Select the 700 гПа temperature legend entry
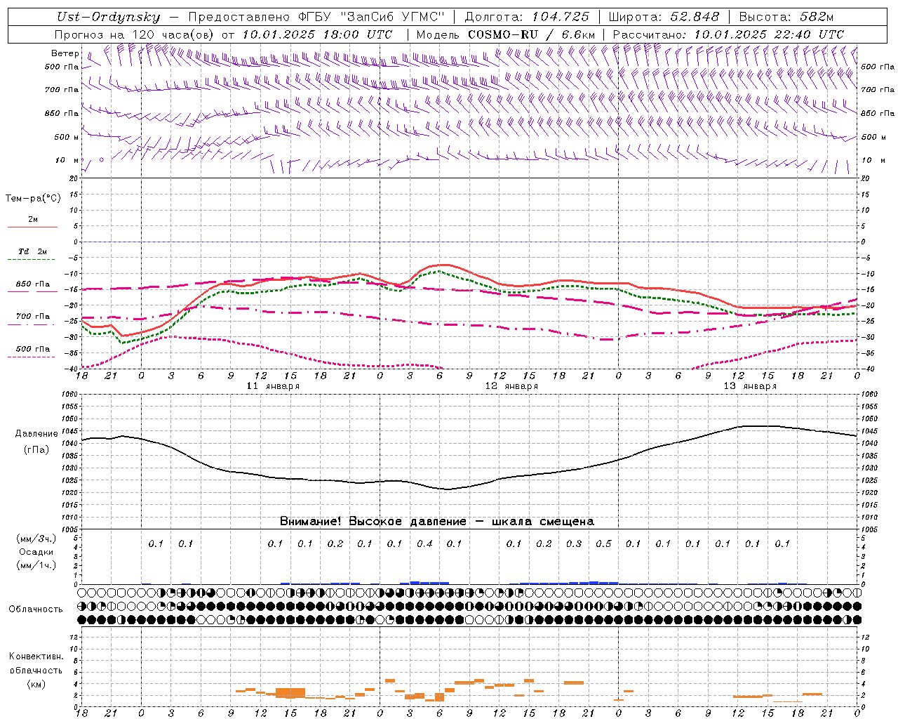Screen dimensions: 898x719 click(33, 317)
